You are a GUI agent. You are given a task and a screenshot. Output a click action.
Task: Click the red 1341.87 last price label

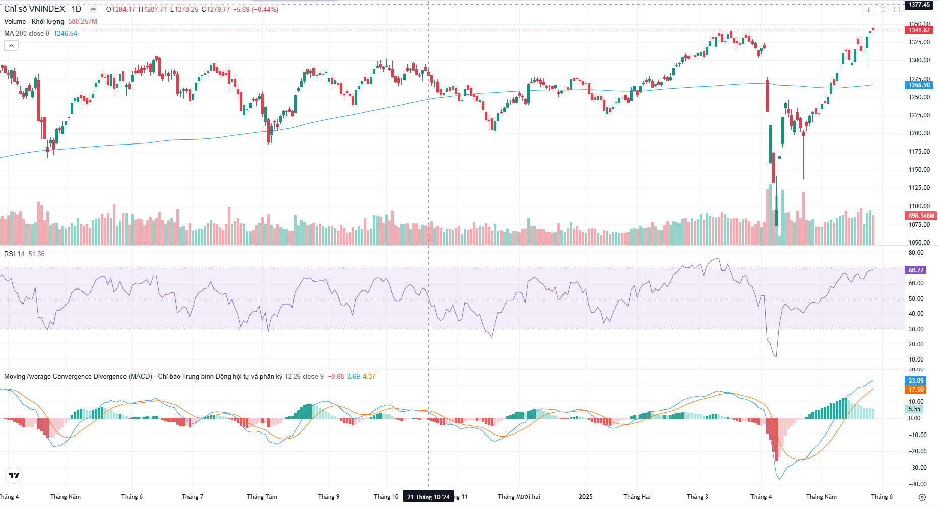coord(920,30)
